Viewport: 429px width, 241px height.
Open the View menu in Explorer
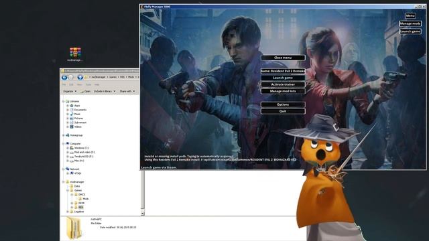point(79,84)
